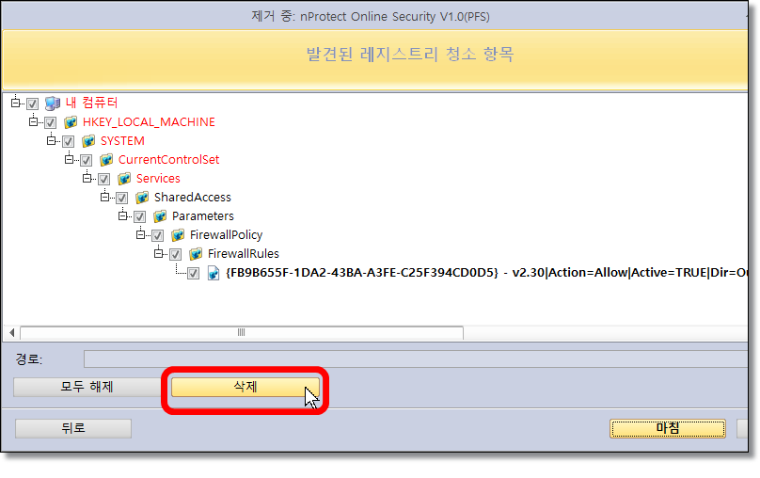The width and height of the screenshot is (760, 478).
Task: Select the Parameters tree label
Action: click(202, 216)
